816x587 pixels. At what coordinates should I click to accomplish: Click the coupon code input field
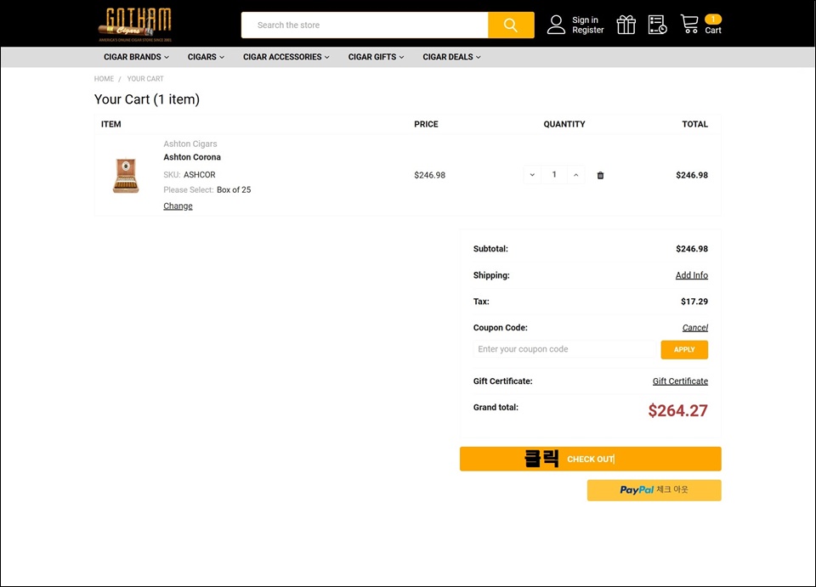coord(565,349)
